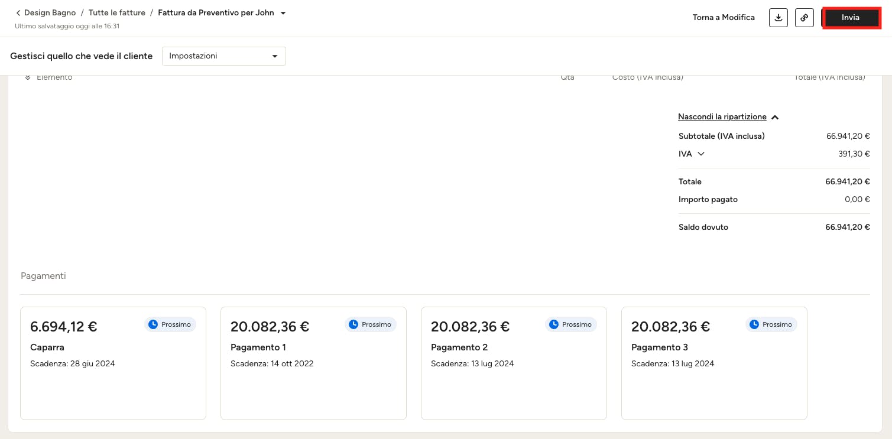The image size is (892, 439).
Task: Open the invoice title dropdown arrow
Action: (x=283, y=13)
